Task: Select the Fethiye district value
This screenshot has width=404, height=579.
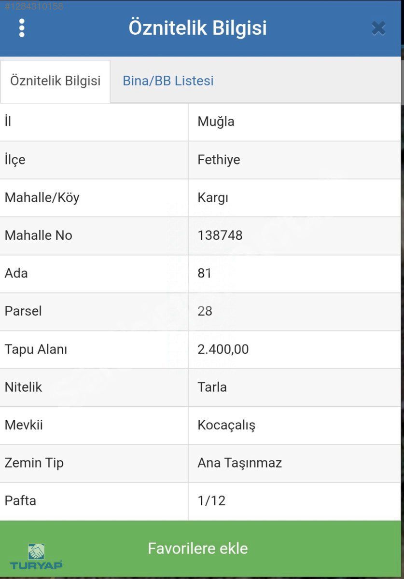Action: (x=219, y=160)
